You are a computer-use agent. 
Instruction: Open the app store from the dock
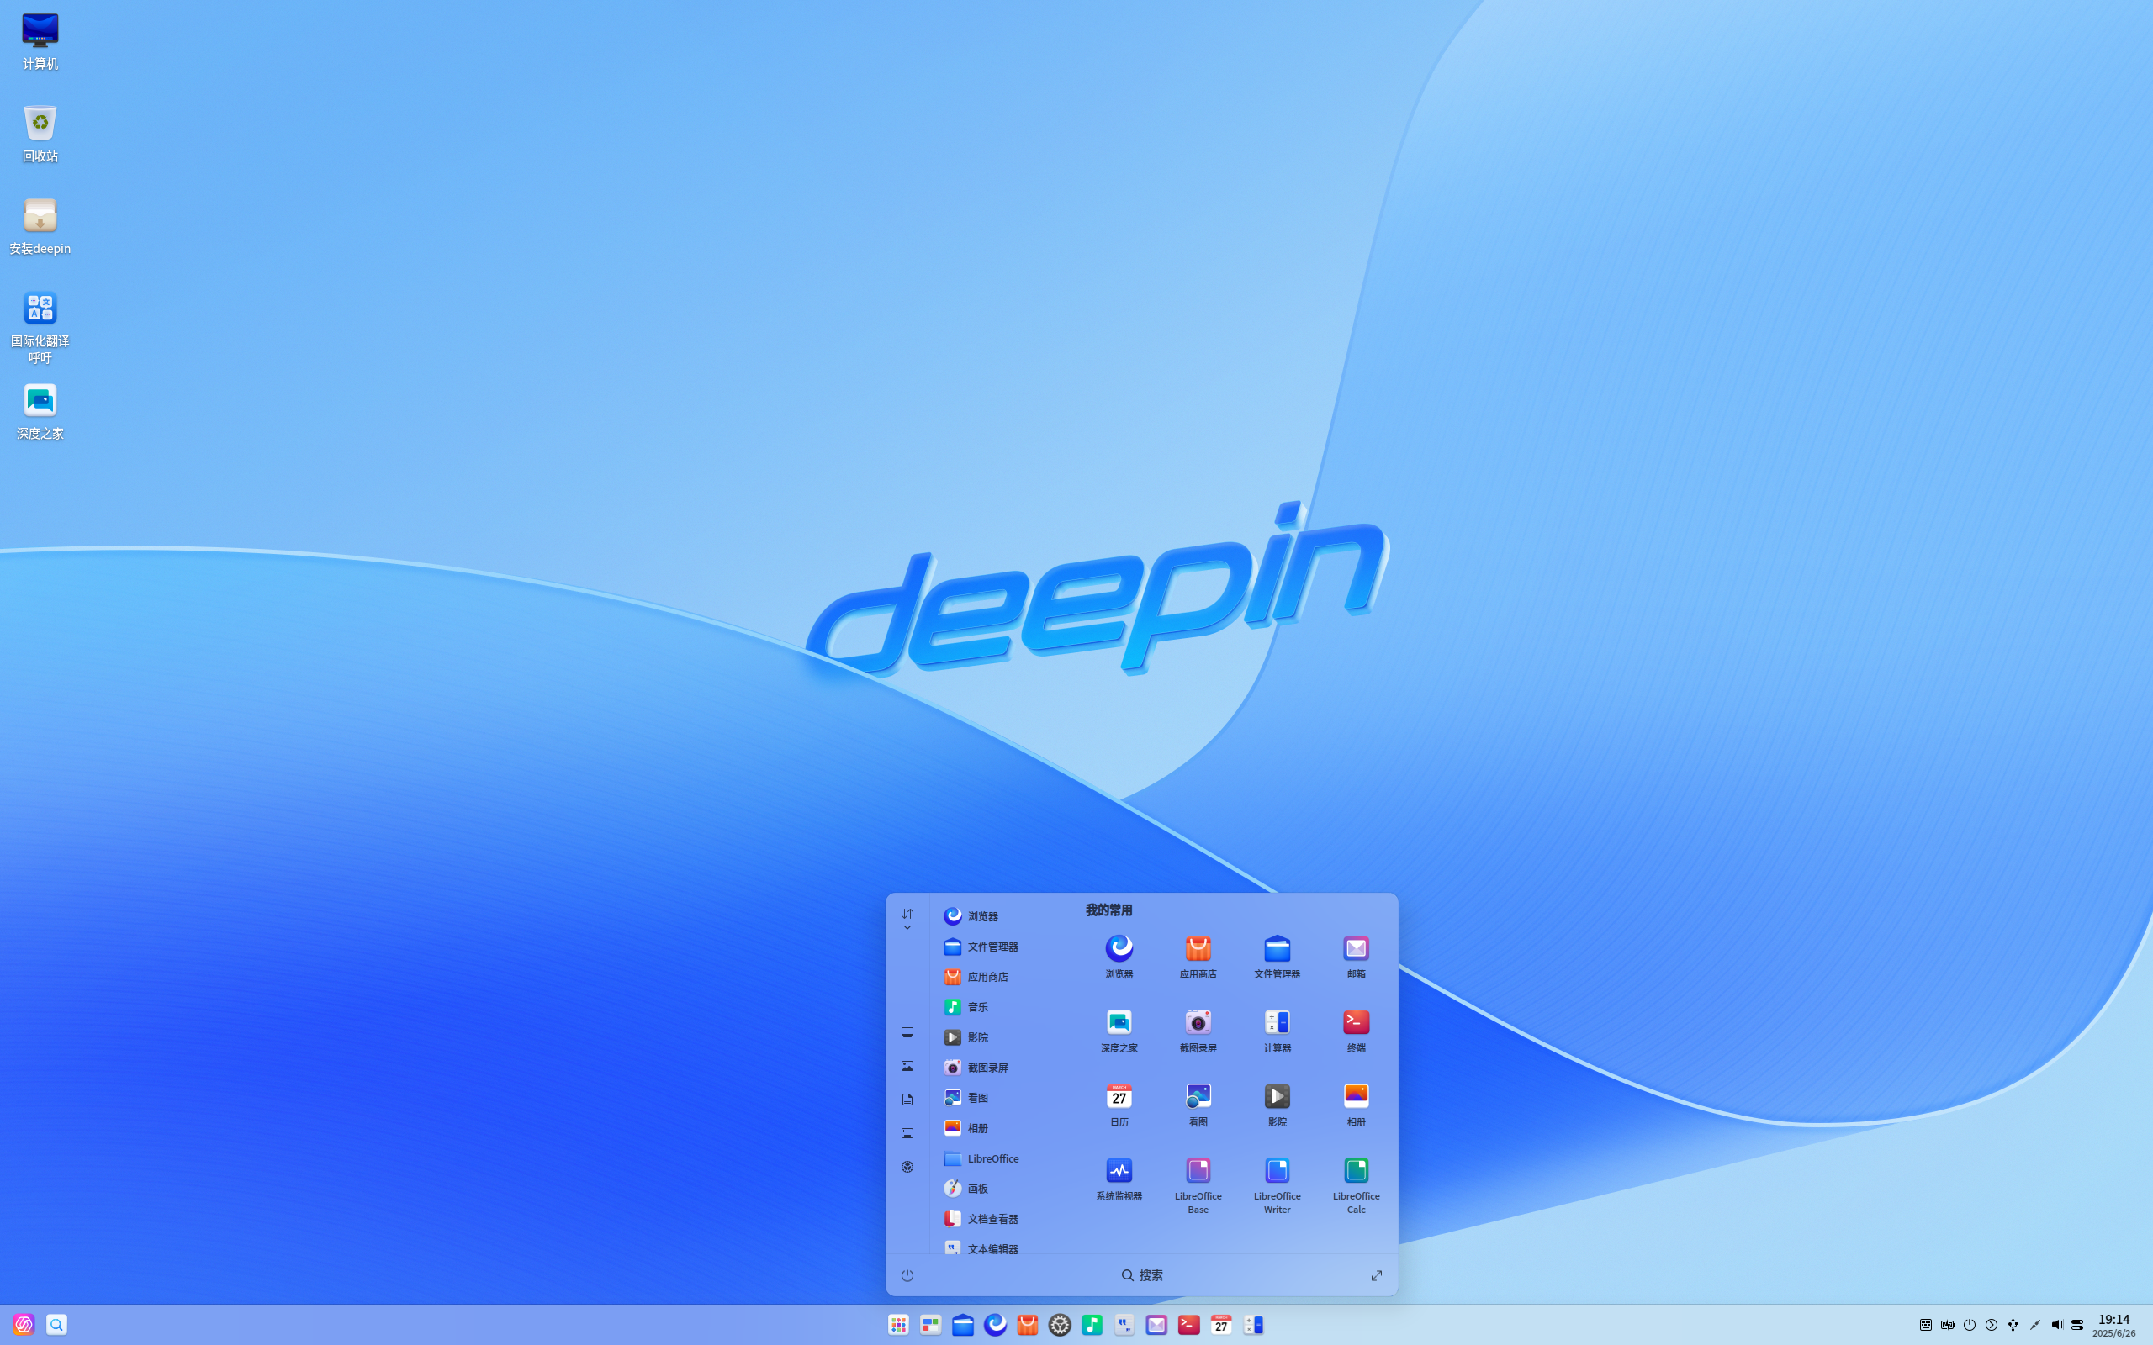click(x=1027, y=1325)
